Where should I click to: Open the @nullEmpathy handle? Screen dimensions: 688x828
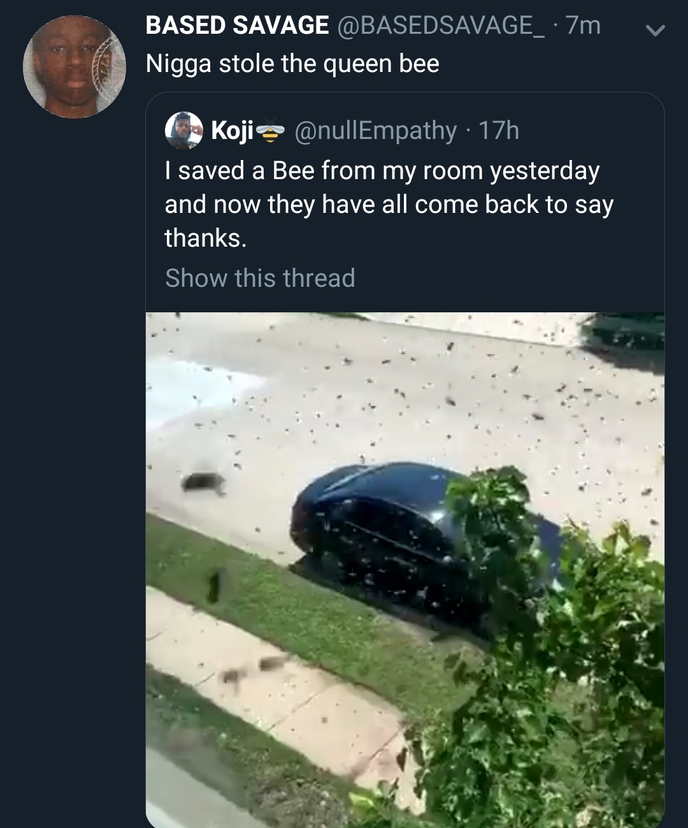point(375,131)
